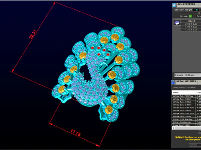Select the round gem shape thumbnail

coord(177,22)
